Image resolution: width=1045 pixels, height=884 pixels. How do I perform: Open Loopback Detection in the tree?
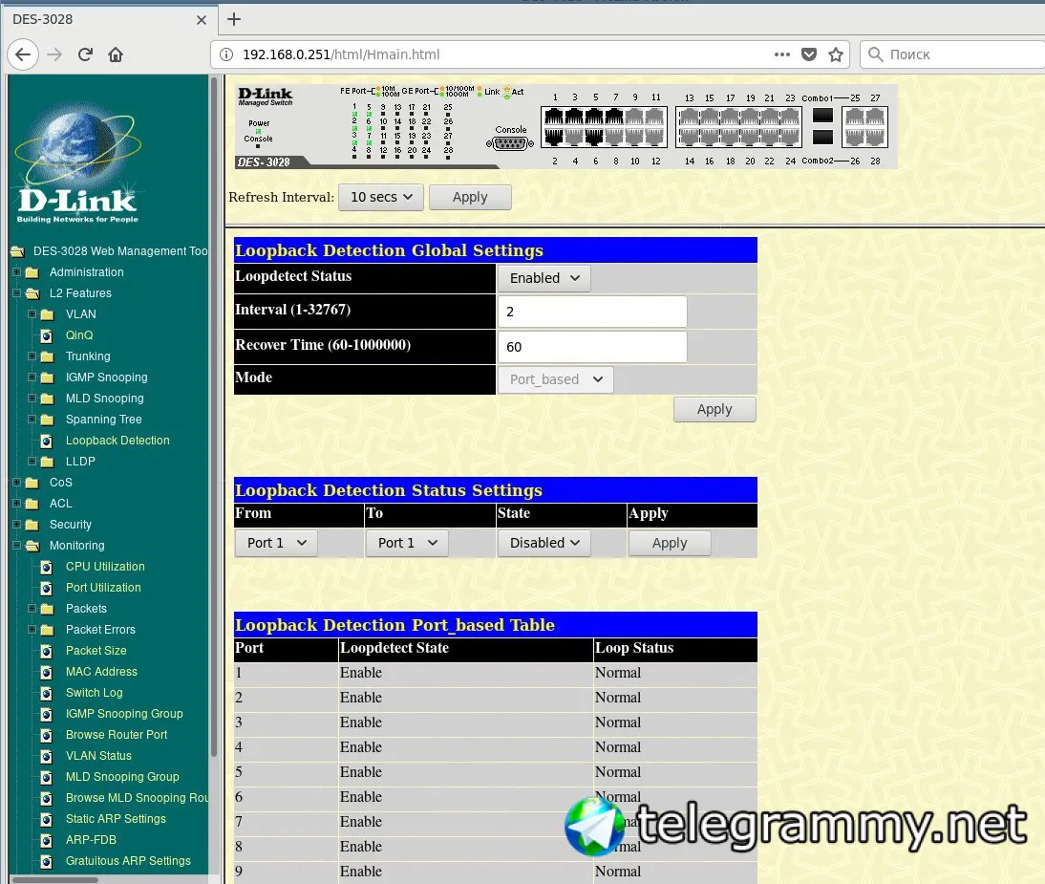117,441
